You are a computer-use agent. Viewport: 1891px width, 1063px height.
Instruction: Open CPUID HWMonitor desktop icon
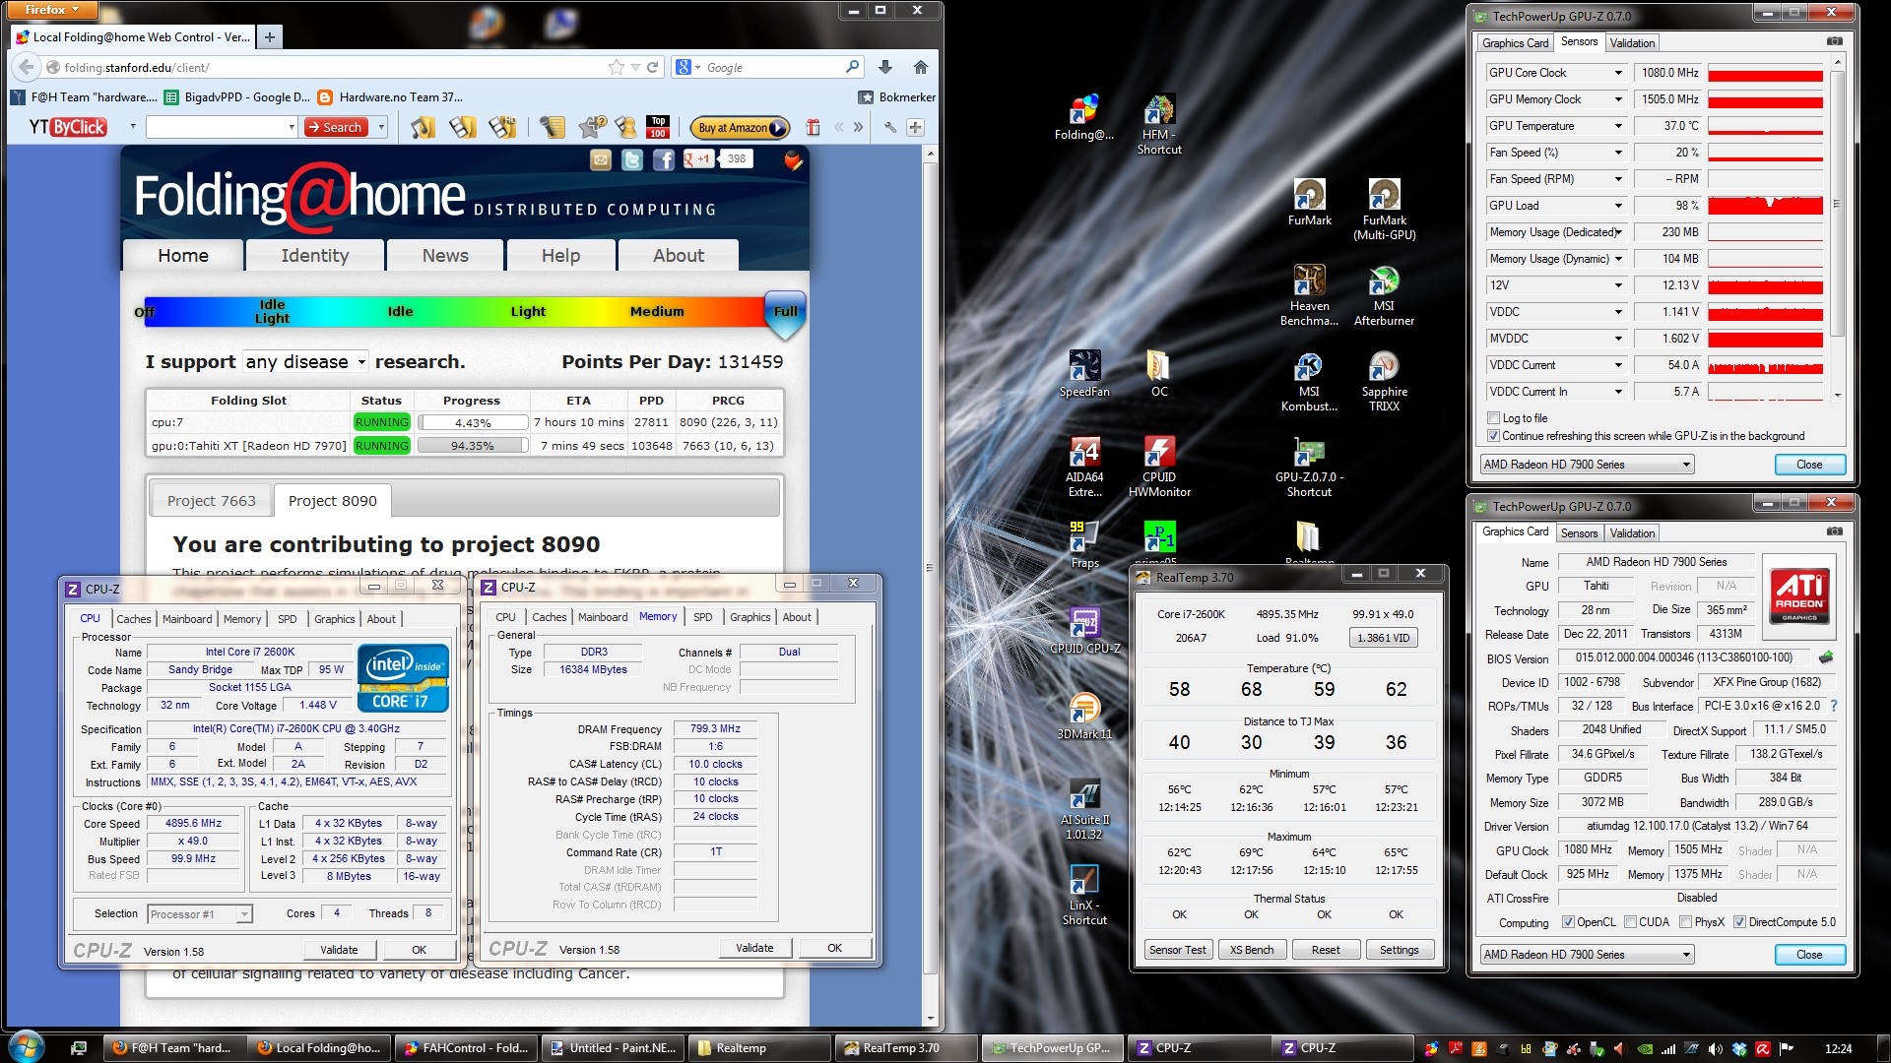coord(1159,468)
